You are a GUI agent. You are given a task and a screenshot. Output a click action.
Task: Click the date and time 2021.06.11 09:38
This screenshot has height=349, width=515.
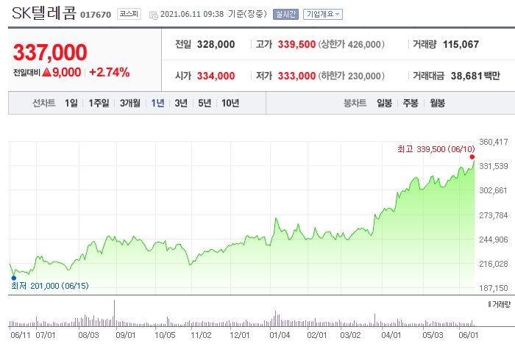click(x=192, y=14)
